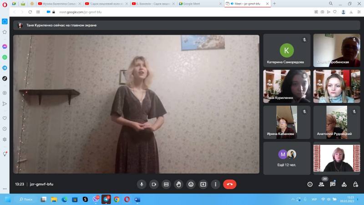Start presenting your screen
The width and height of the screenshot is (364, 205).
tap(203, 184)
